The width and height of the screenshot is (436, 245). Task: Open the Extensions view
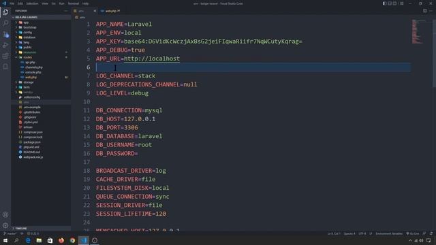tap(5, 56)
